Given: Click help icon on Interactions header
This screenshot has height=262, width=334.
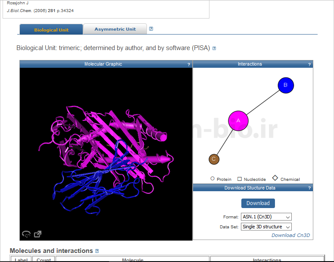Looking at the screenshot, I should (x=309, y=64).
